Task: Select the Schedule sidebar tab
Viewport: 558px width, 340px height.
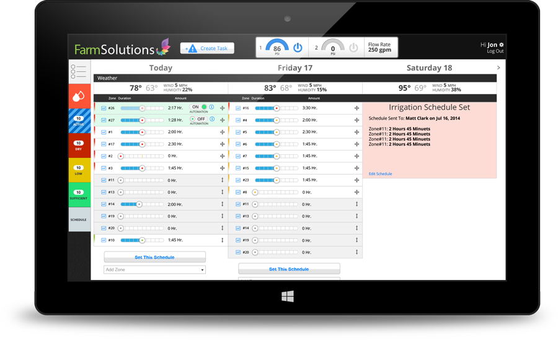Action: tap(79, 220)
